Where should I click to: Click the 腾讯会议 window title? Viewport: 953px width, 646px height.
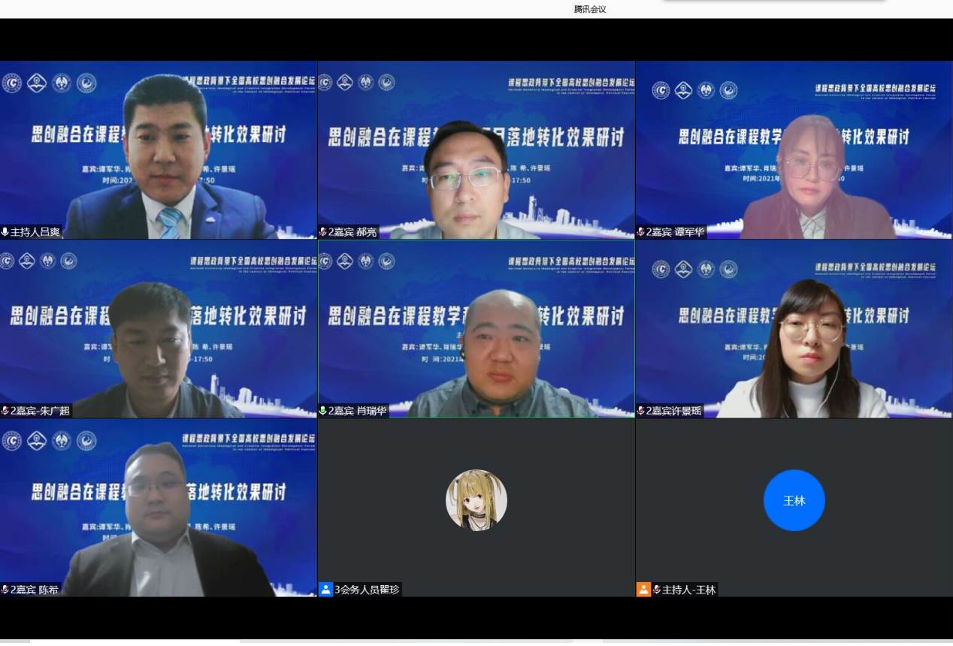tap(590, 9)
